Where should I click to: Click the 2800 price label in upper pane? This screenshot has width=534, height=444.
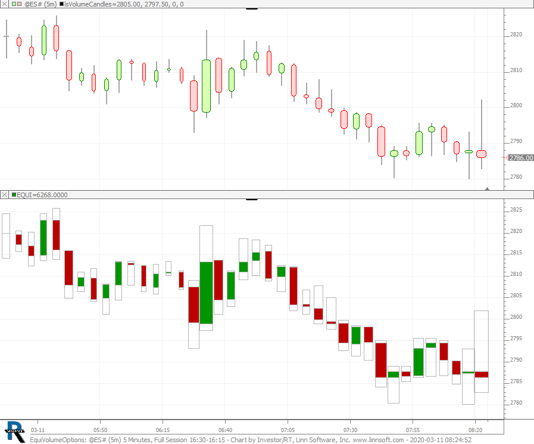pos(516,105)
